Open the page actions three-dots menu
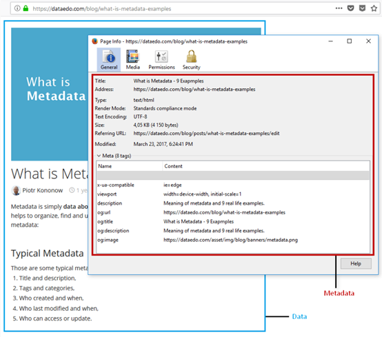This screenshot has width=382, height=337. [339, 8]
